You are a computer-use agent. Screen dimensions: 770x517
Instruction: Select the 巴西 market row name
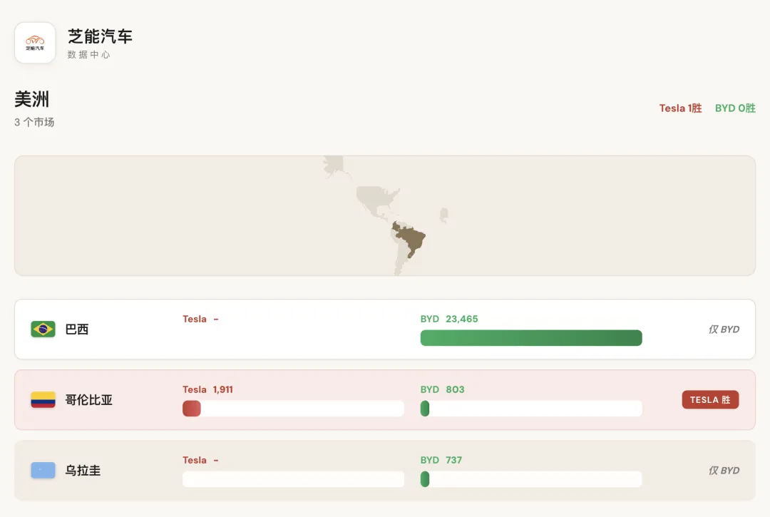tap(77, 329)
